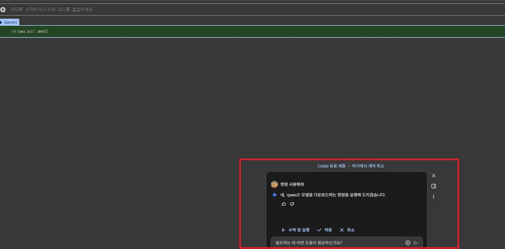Move the chat to the side panel
505x249 pixels.
(x=434, y=186)
